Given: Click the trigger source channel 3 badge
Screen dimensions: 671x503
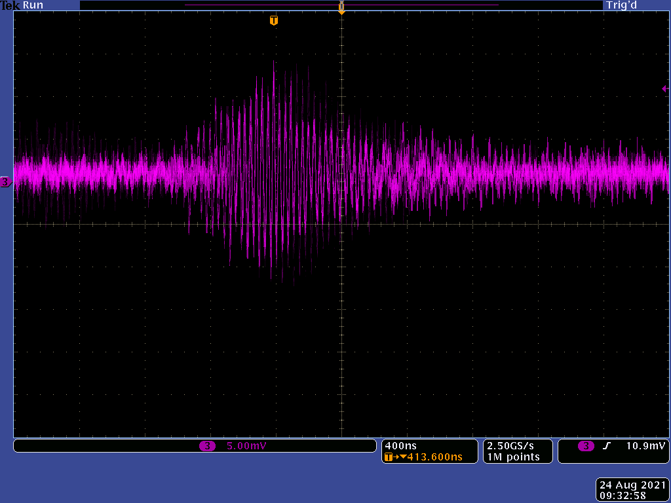Looking at the screenshot, I should (x=586, y=446).
